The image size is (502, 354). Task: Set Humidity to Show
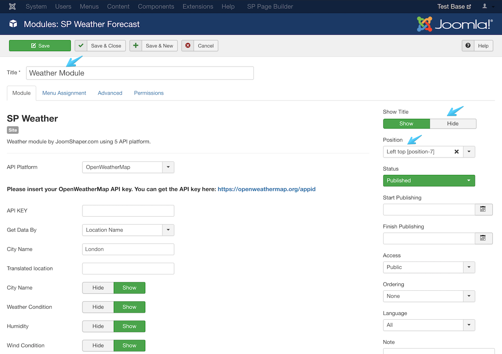pos(129,326)
